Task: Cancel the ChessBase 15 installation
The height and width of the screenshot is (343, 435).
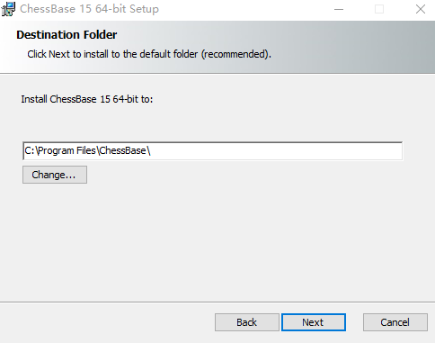Action: coord(395,322)
